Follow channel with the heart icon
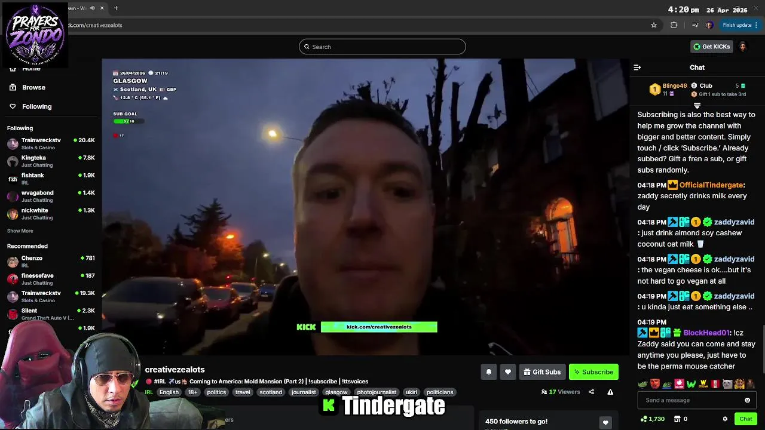 pyautogui.click(x=507, y=372)
